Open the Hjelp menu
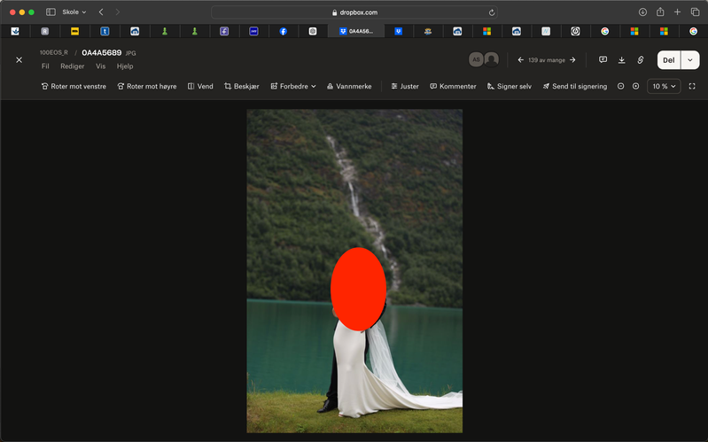 pyautogui.click(x=125, y=66)
